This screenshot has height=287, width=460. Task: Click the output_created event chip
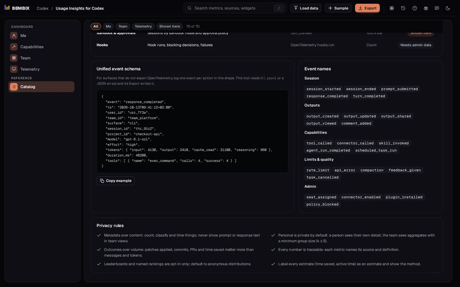(322, 116)
